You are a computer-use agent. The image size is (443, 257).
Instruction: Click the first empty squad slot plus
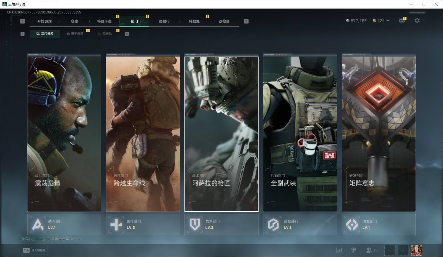pos(390,250)
